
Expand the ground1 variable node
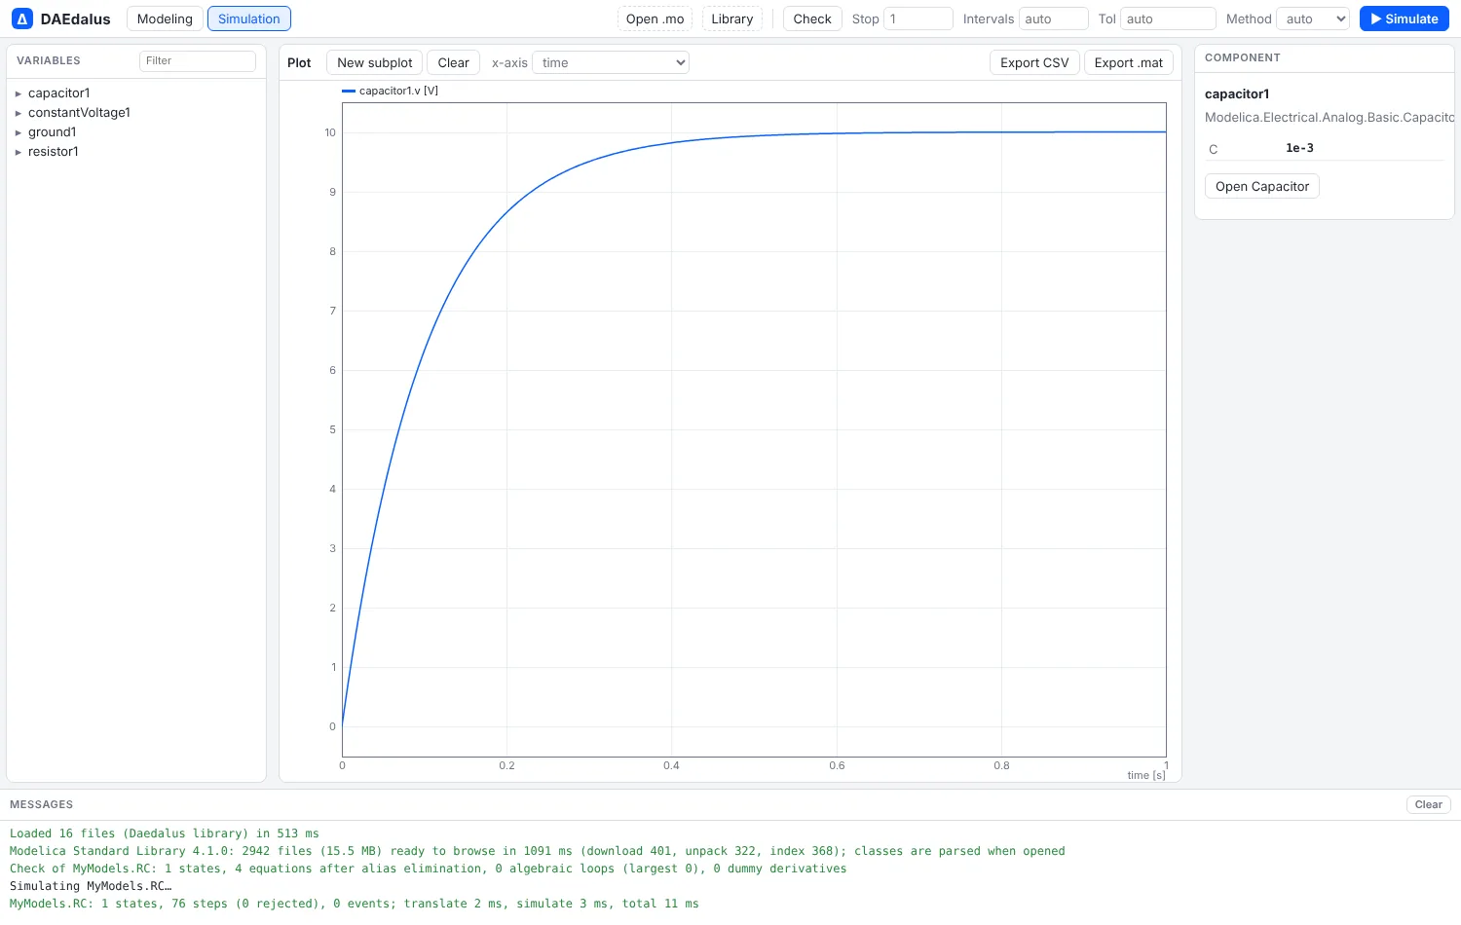click(19, 132)
